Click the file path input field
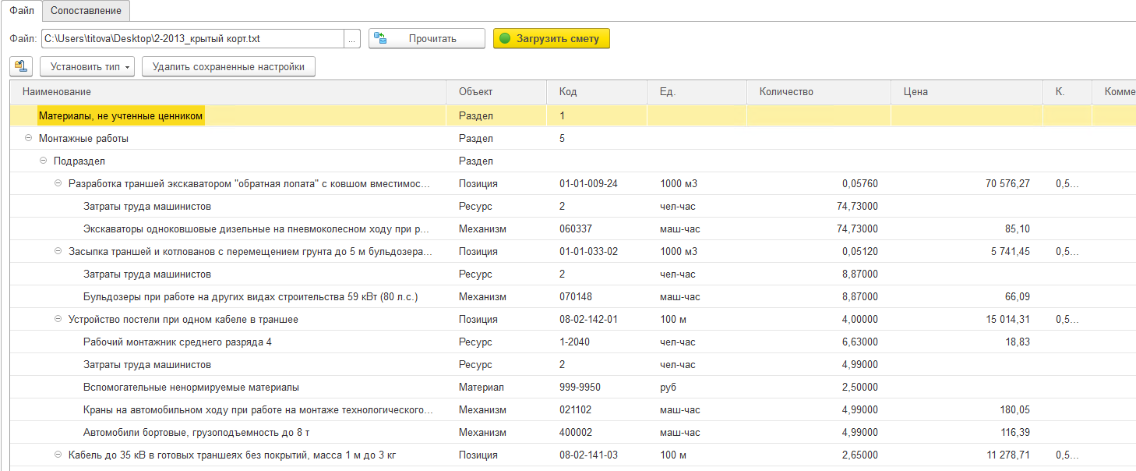The image size is (1136, 471). click(192, 38)
